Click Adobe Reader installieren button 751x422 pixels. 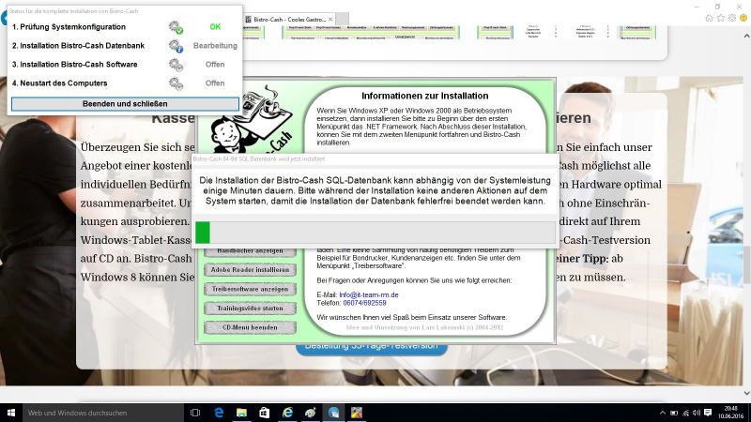click(x=250, y=270)
